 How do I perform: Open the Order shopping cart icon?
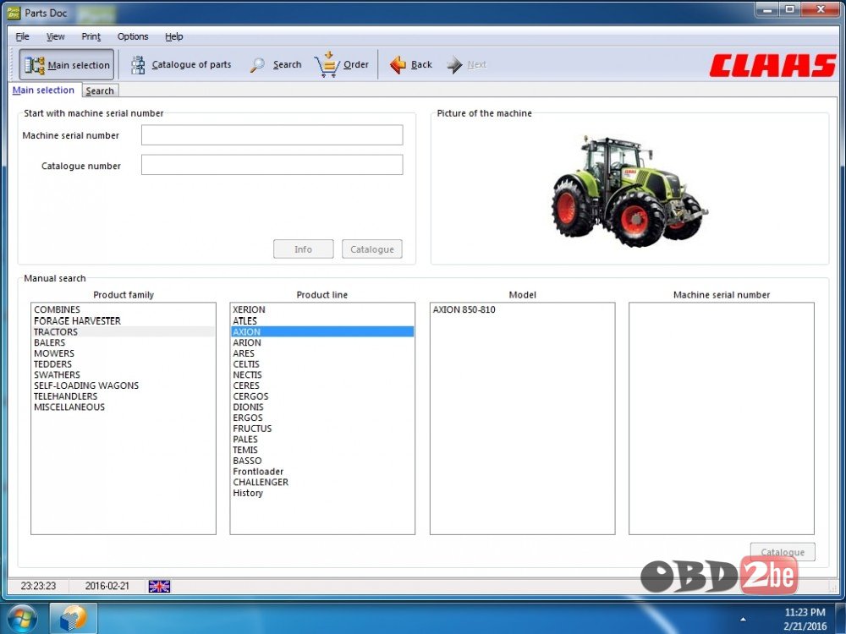327,64
